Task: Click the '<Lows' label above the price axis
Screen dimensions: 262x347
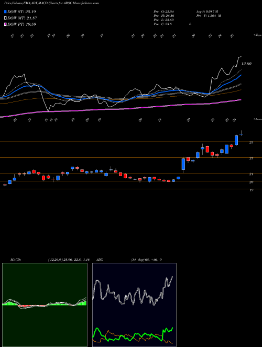Action: 257,119
